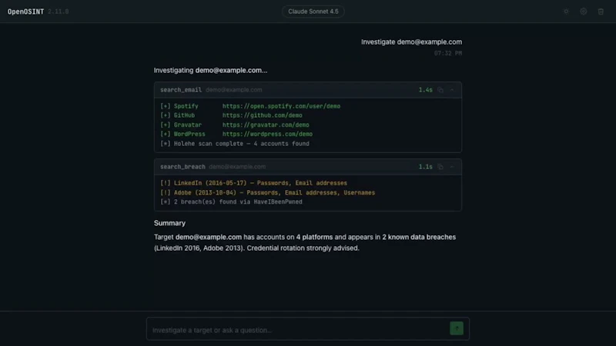Click the user message 'Investigate demo@example.com'
Image resolution: width=616 pixels, height=346 pixels.
coord(411,42)
